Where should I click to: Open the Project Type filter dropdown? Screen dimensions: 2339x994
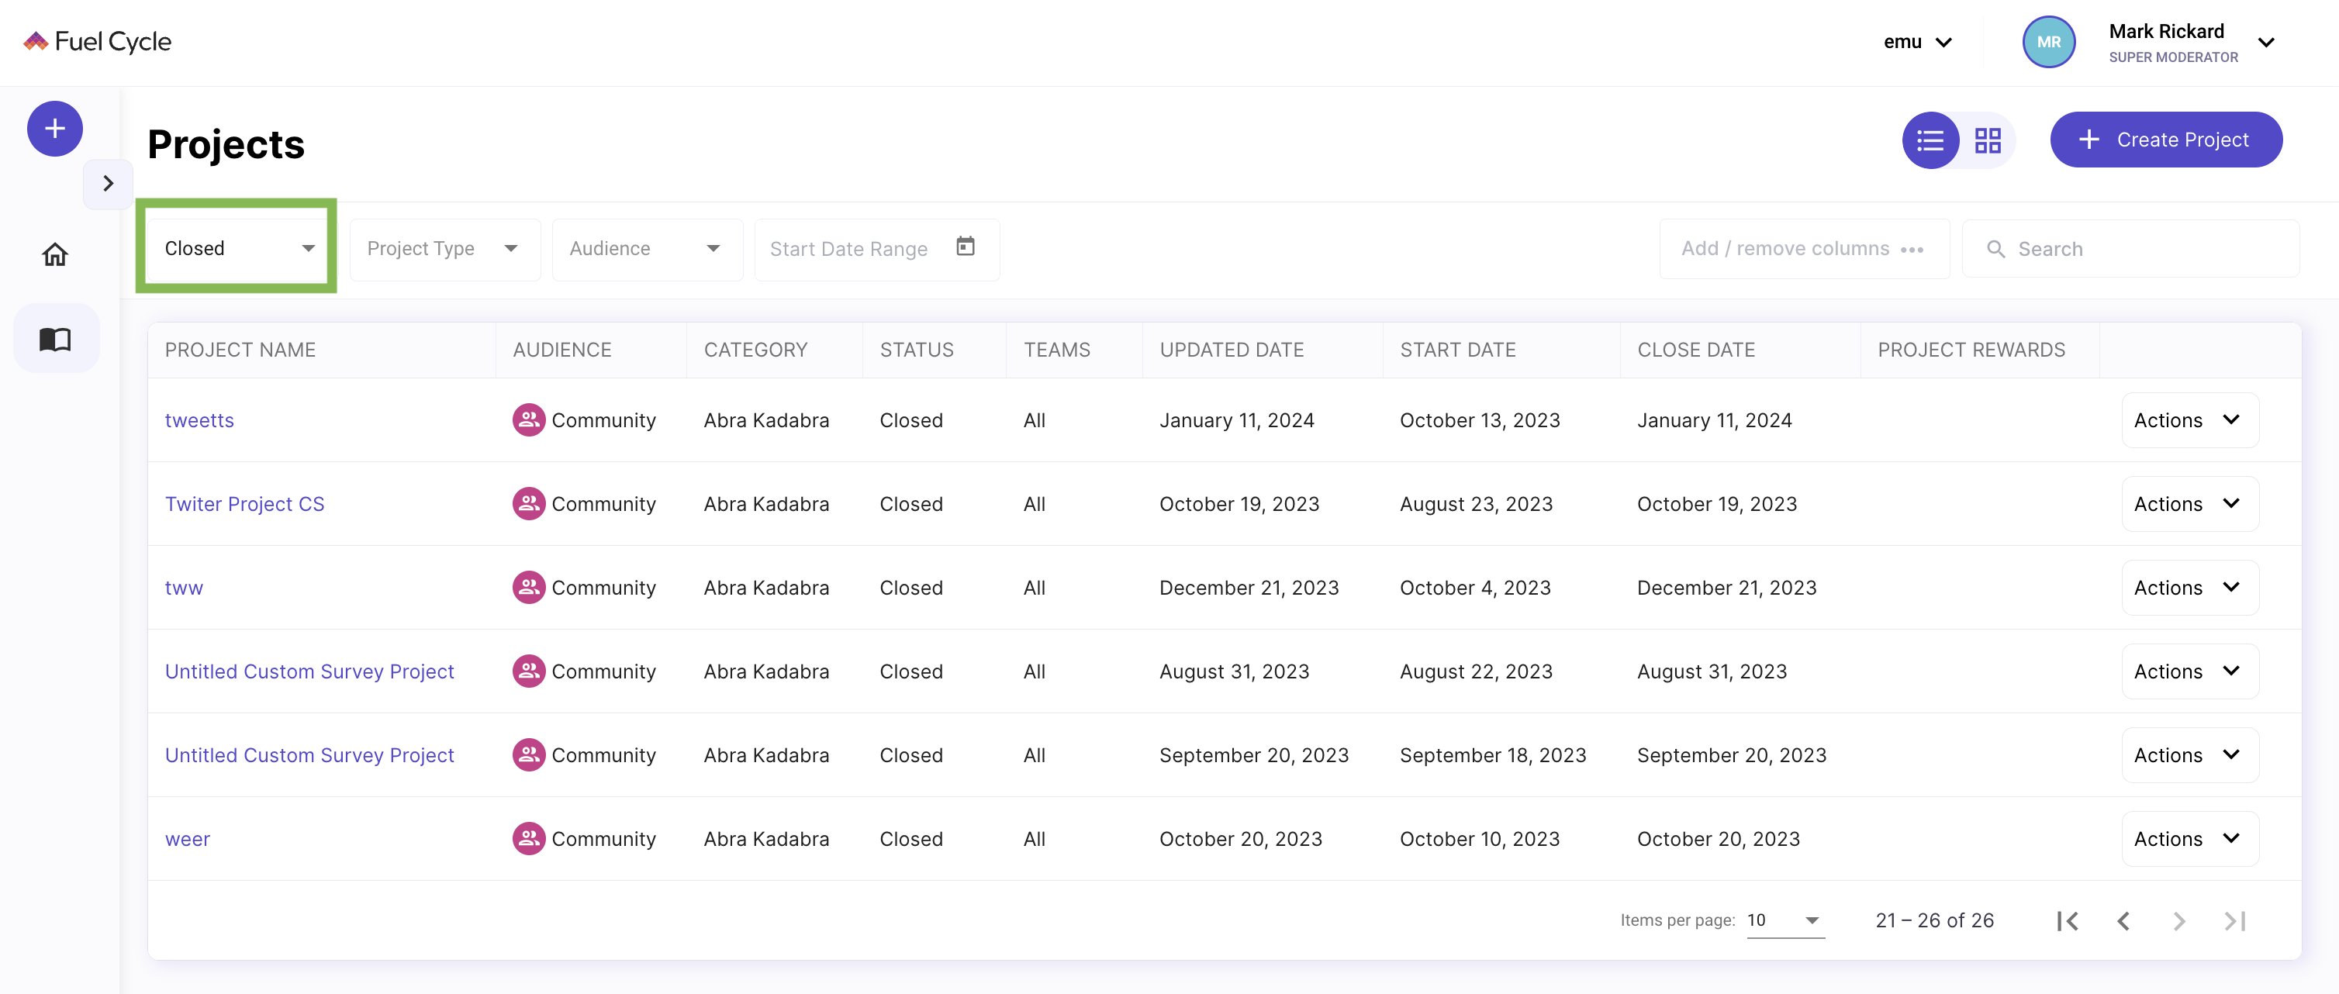coord(443,249)
